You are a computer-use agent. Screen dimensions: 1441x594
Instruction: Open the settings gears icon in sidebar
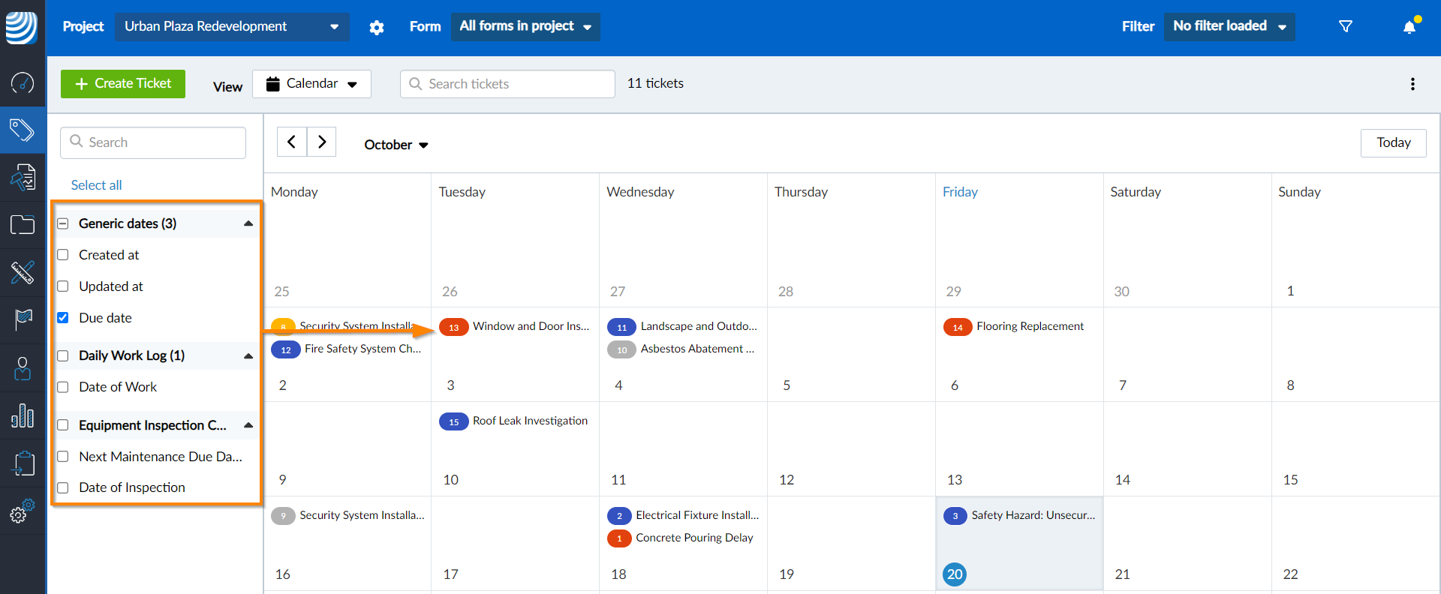(23, 511)
